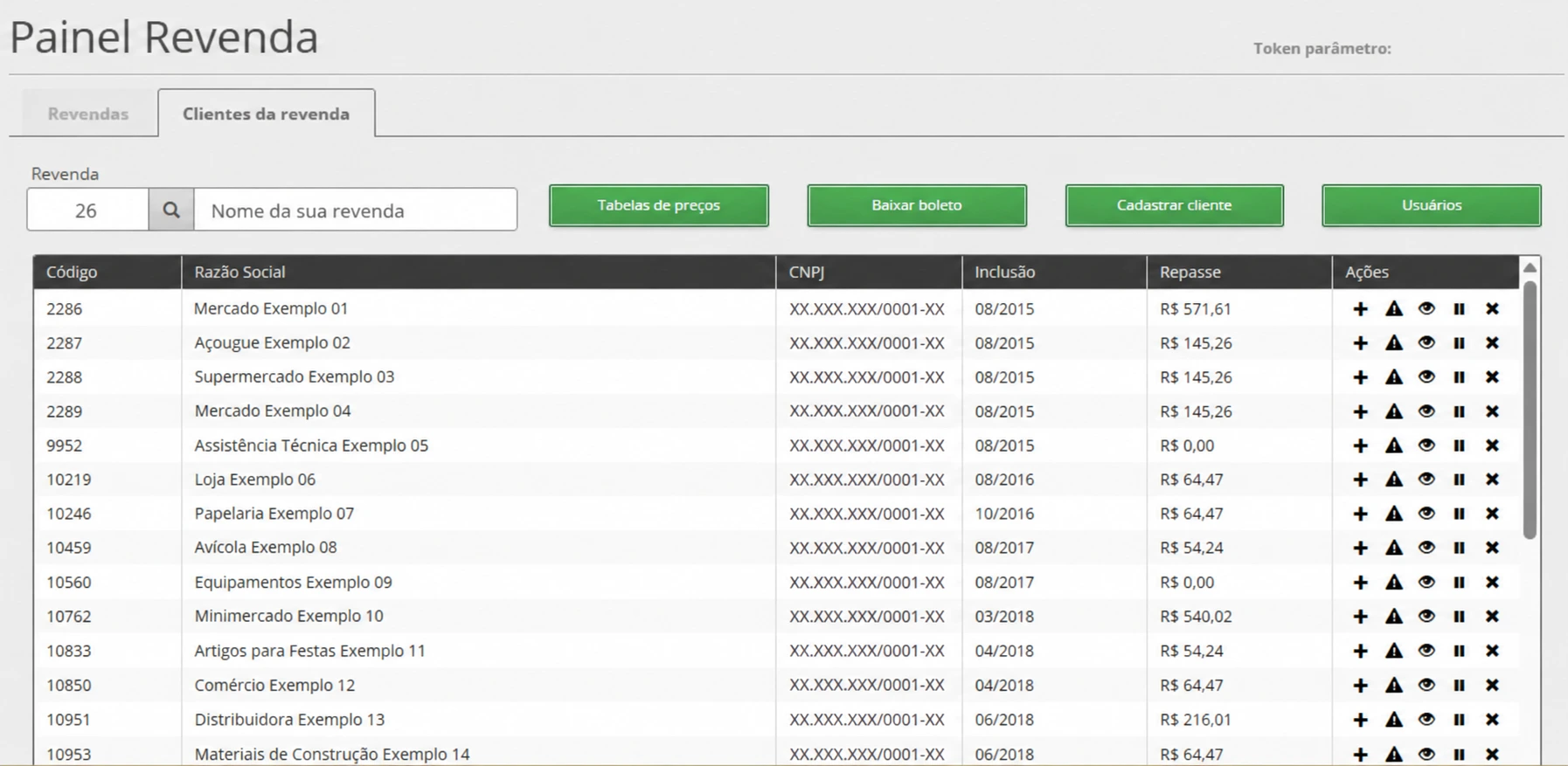Click the Repasse column header

click(1238, 272)
